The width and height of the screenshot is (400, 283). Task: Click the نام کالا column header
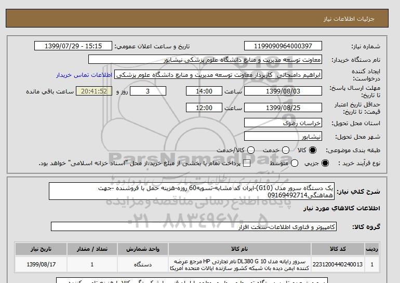[239, 249]
